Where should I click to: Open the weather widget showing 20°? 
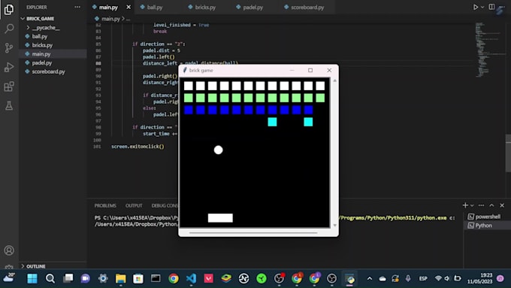9,278
